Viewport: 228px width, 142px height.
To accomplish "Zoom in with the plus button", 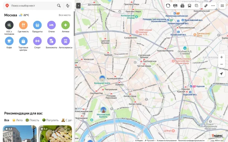I will pos(222,57).
